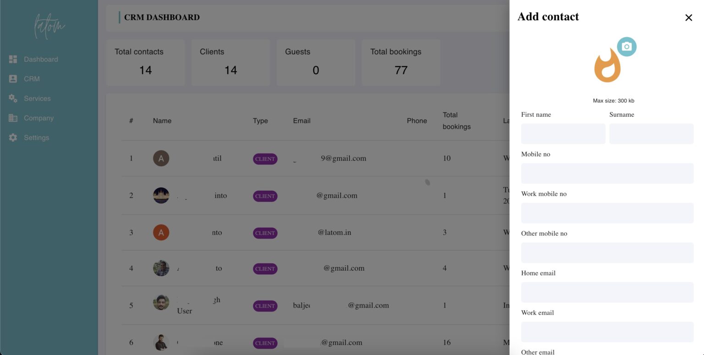Screen dimensions: 704x355
Task: Select the CRM contact card icon
Action: click(x=12, y=78)
